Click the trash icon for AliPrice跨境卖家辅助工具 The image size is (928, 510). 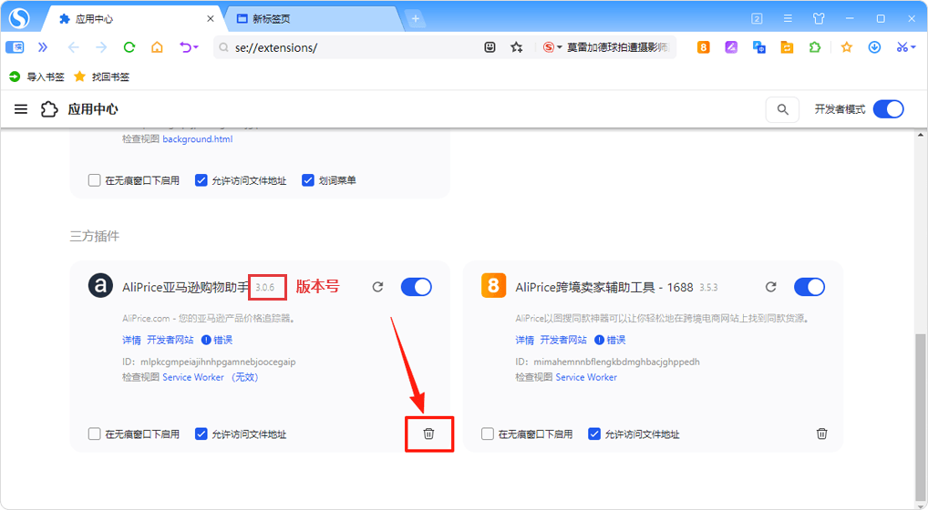click(x=821, y=434)
